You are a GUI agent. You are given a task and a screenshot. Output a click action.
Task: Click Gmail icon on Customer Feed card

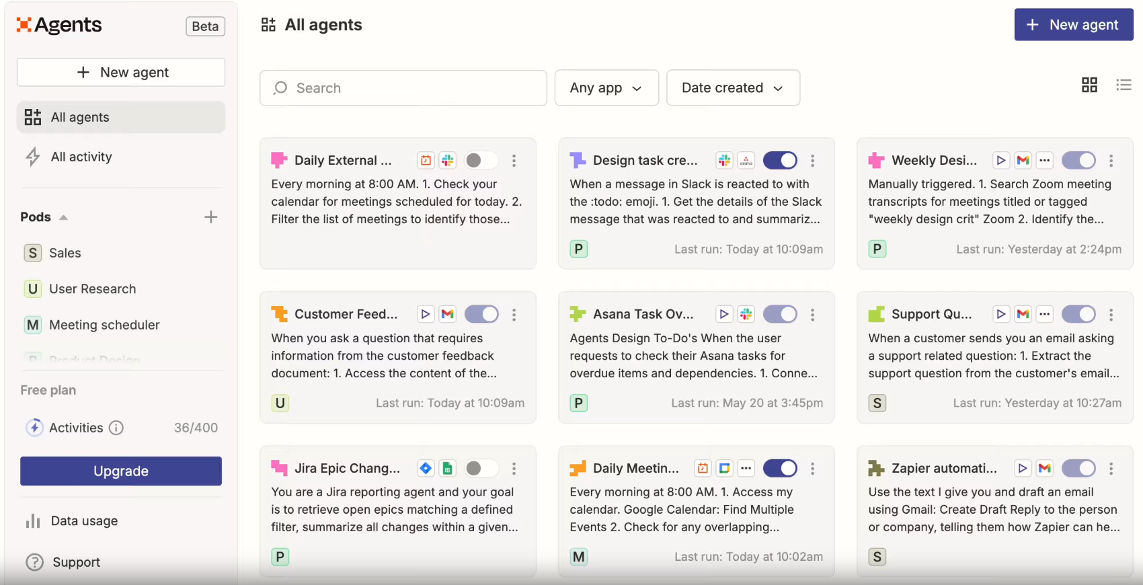click(x=448, y=314)
